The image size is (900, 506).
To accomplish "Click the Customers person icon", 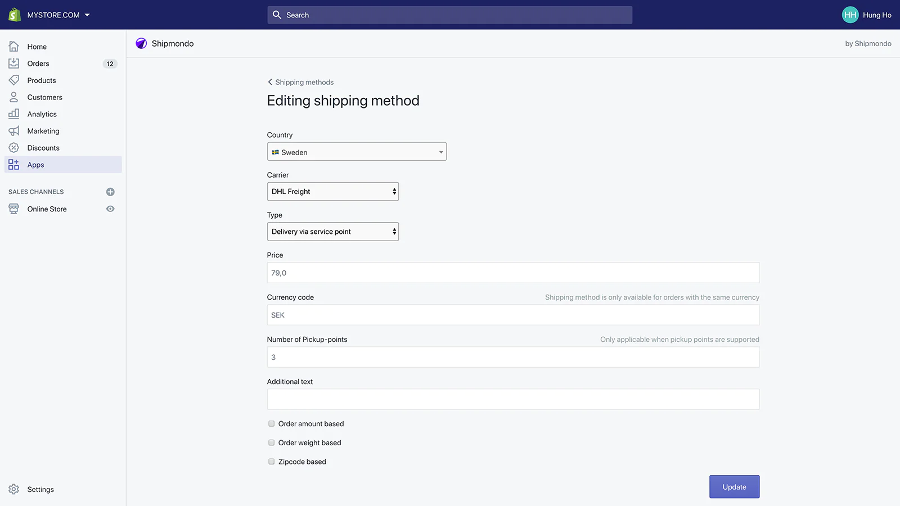I will tap(14, 97).
